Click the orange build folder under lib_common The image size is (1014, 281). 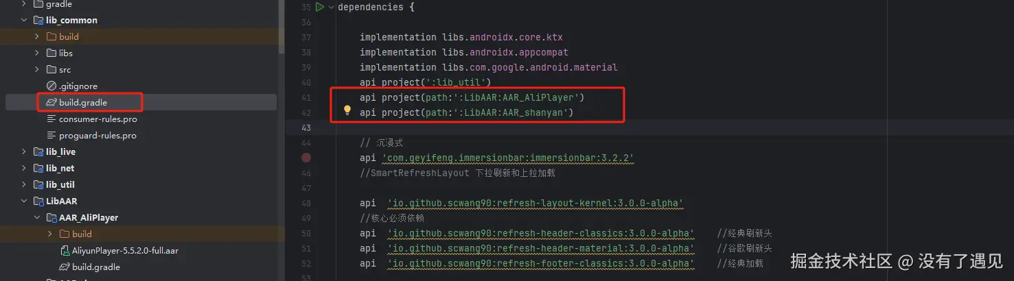click(x=69, y=36)
